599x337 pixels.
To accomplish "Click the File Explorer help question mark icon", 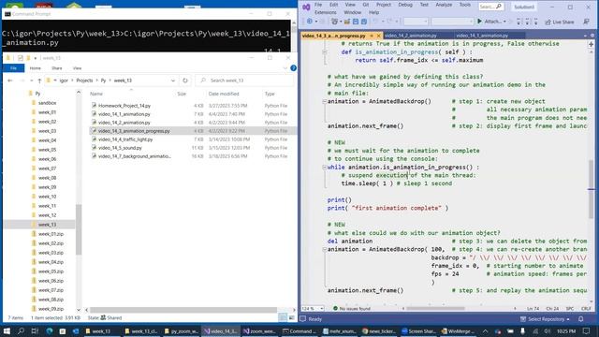I will [293, 68].
